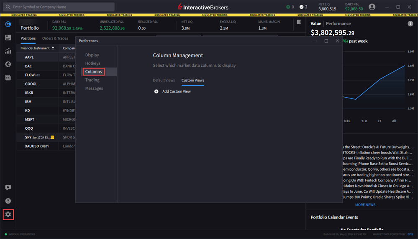Image resolution: width=418 pixels, height=239 pixels.
Task: Switch to Performance tab
Action: point(339,24)
